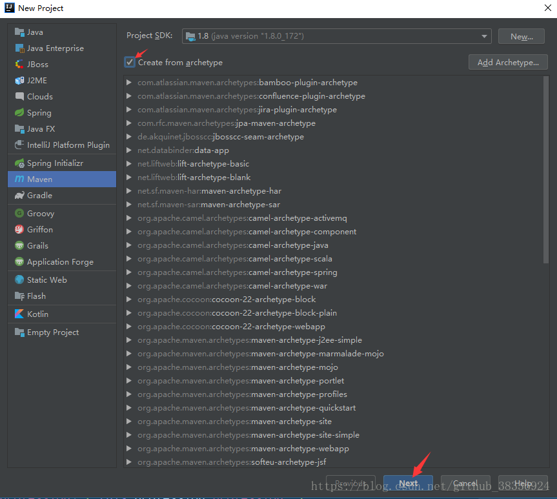
Task: Select jira-plugin-archetype row text
Action: tap(237, 110)
